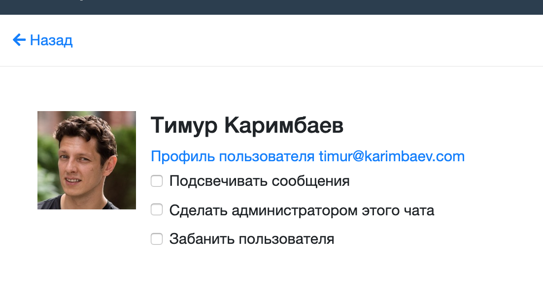Click the word "пользователя" in the blue profile link
Screen dimensions: 543x291
click(x=267, y=157)
